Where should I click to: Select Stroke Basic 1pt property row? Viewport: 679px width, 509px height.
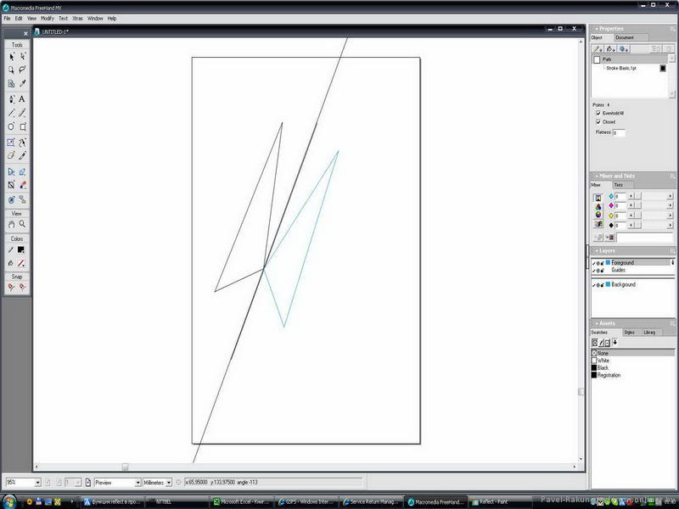click(630, 69)
